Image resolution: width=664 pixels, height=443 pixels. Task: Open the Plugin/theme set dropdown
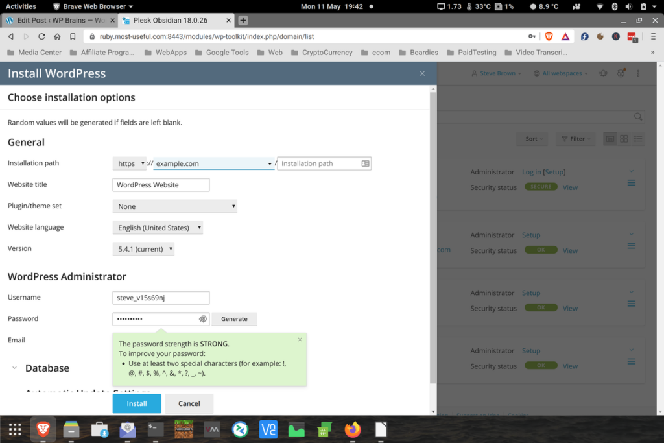[175, 206]
